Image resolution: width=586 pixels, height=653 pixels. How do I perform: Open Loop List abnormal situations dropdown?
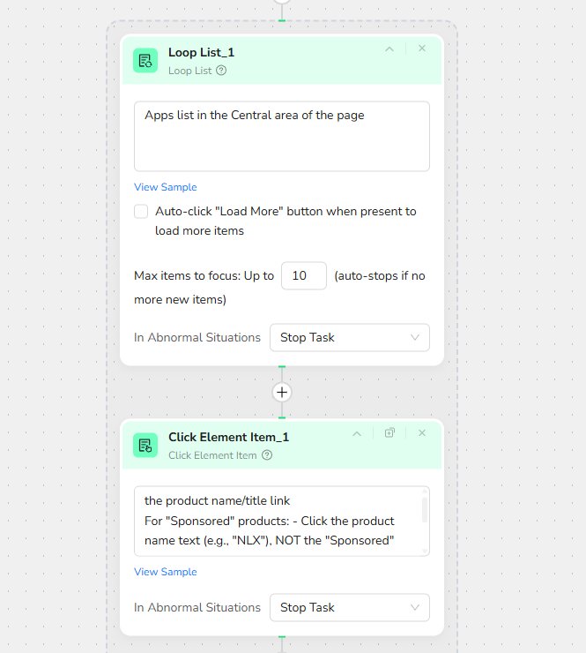click(x=349, y=337)
